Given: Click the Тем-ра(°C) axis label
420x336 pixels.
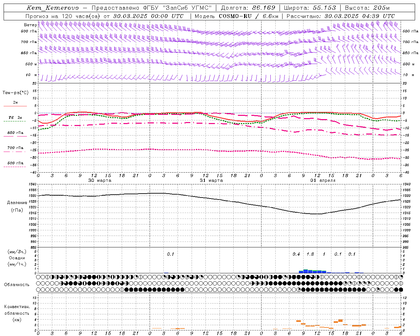Looking at the screenshot, I should pyautogui.click(x=15, y=93).
